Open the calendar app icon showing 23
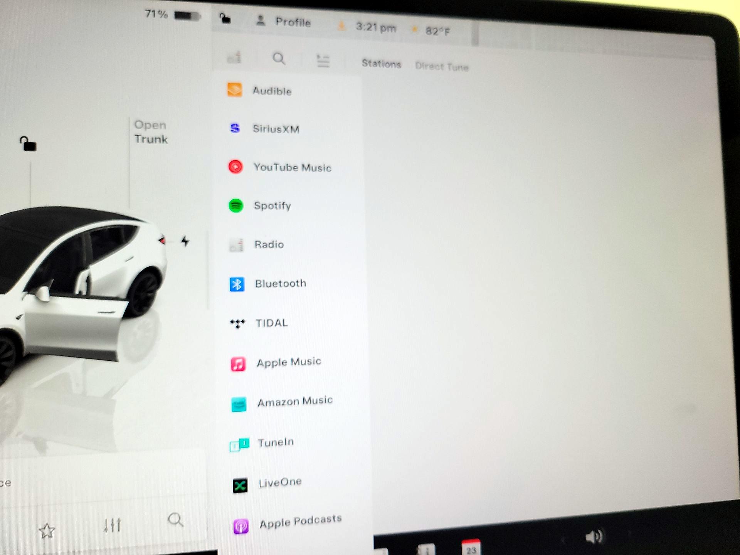740x555 pixels. [471, 547]
